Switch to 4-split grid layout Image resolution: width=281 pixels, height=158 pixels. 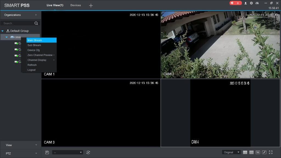point(245,152)
